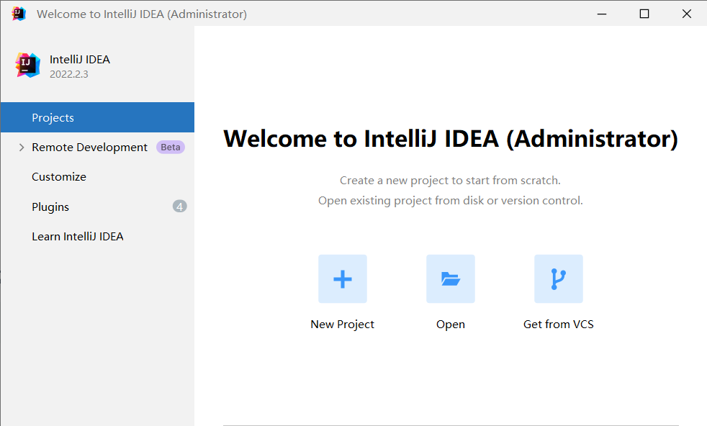Click the Get from VCS branch icon
Viewport: 707px width, 426px height.
(x=559, y=278)
